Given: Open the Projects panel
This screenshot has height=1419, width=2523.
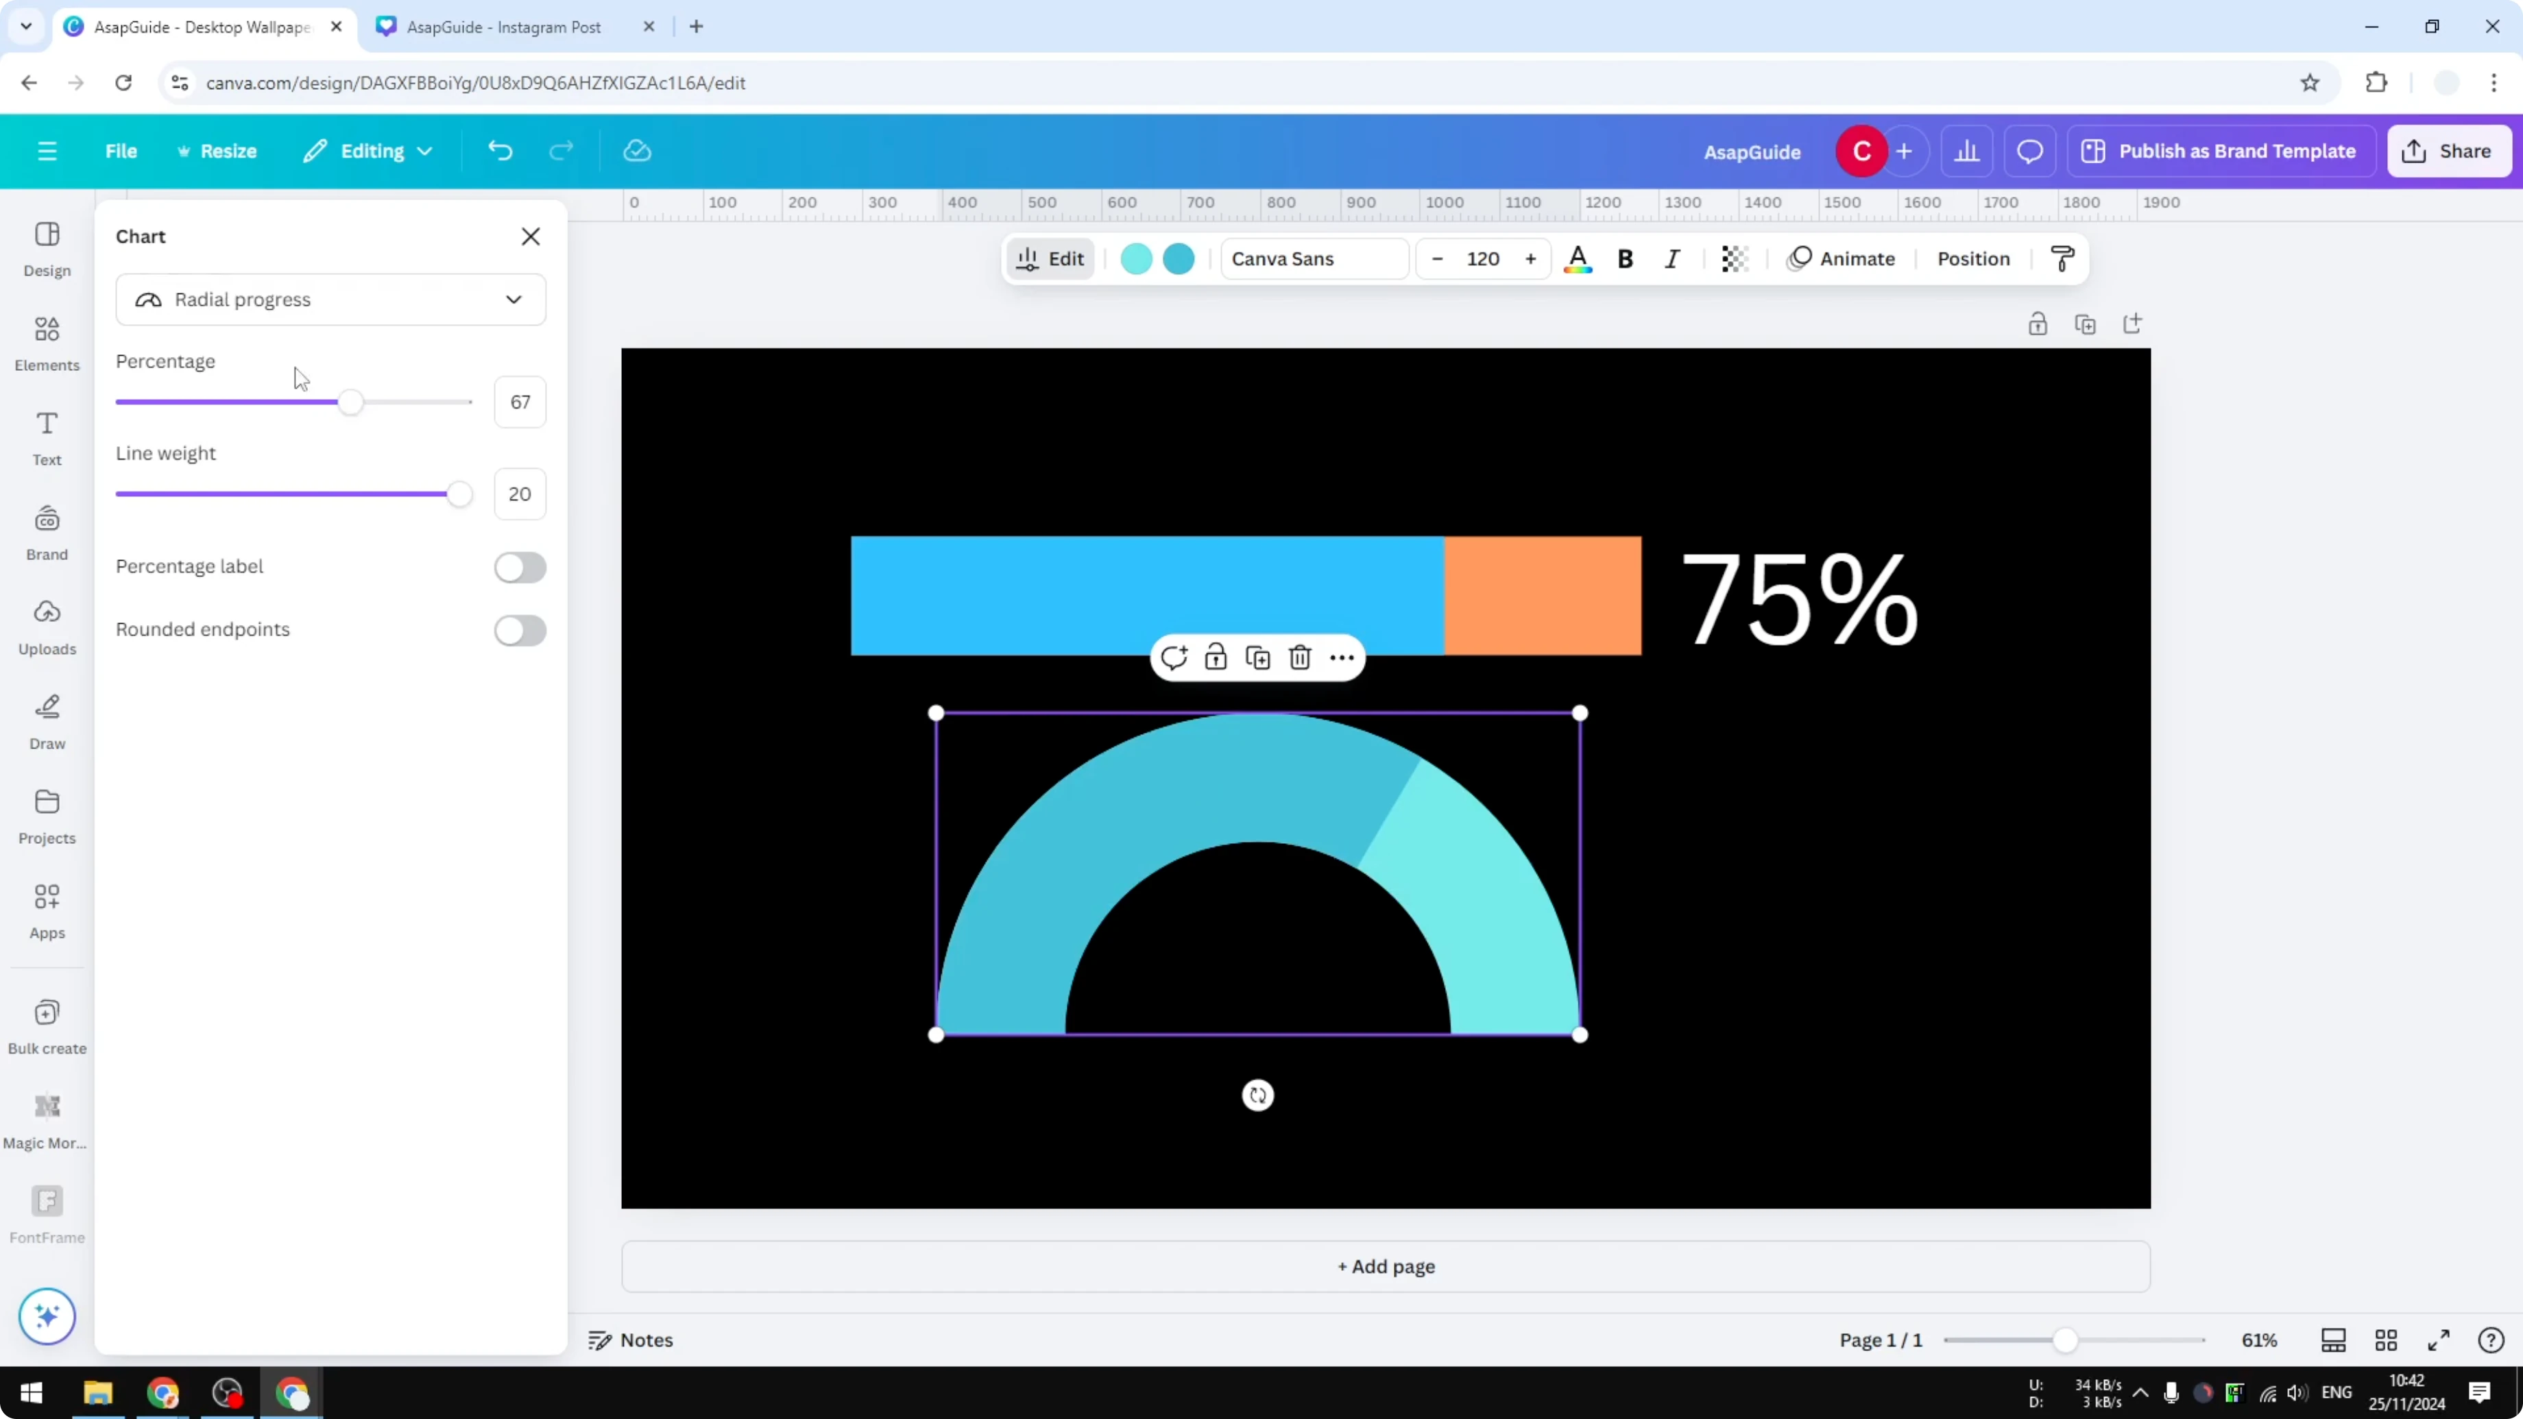Looking at the screenshot, I should (x=46, y=816).
